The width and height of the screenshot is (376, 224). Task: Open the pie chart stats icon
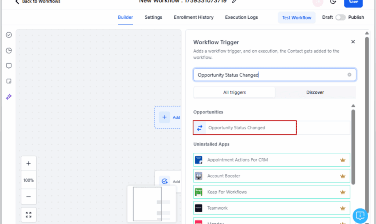9,51
